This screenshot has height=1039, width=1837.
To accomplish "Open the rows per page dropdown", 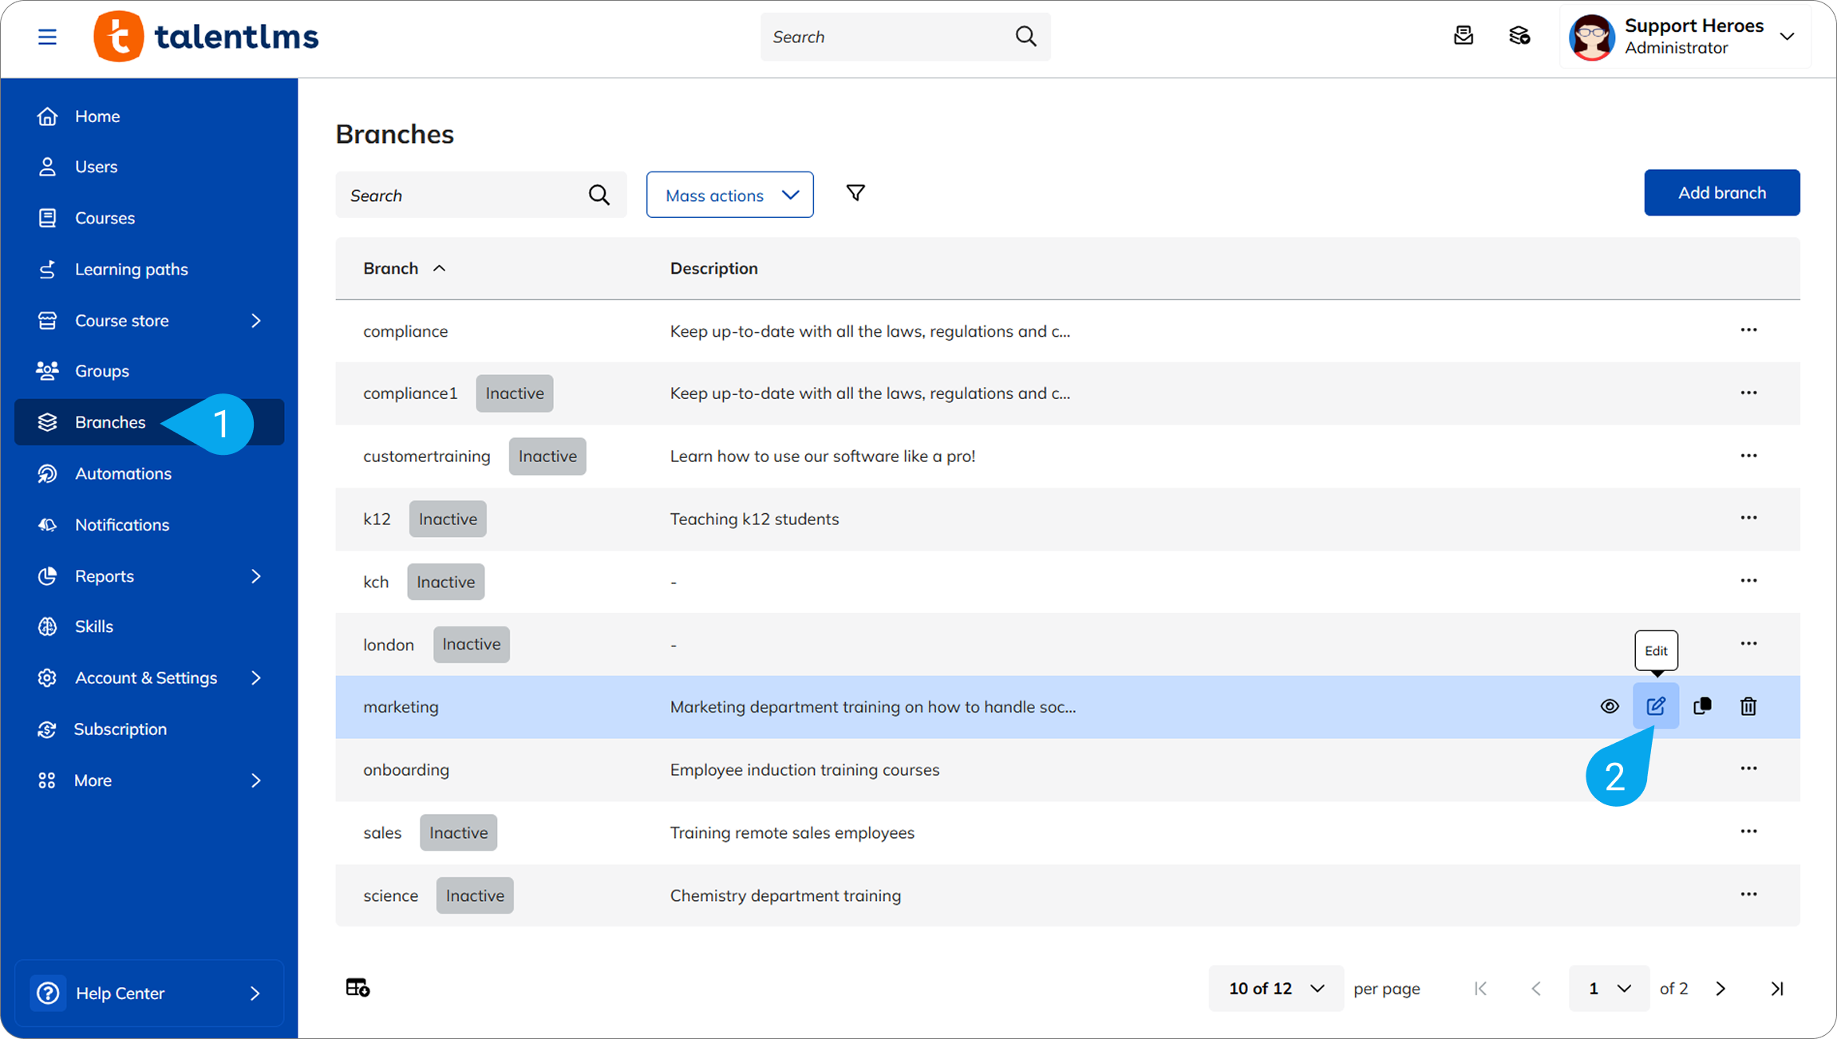I will click(x=1275, y=989).
